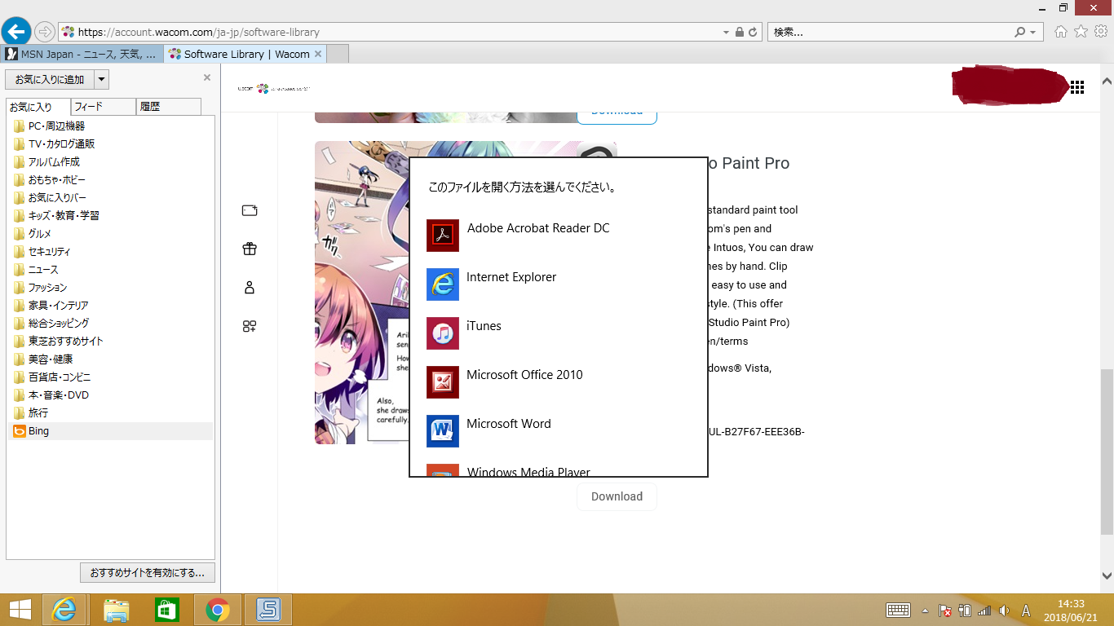Select the お気に入り tab
Image resolution: width=1114 pixels, height=626 pixels.
click(38, 107)
